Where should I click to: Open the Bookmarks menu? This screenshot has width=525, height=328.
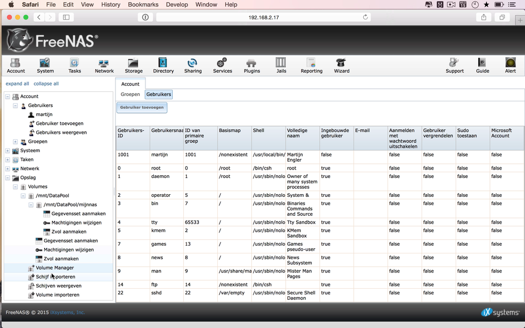coord(143,5)
